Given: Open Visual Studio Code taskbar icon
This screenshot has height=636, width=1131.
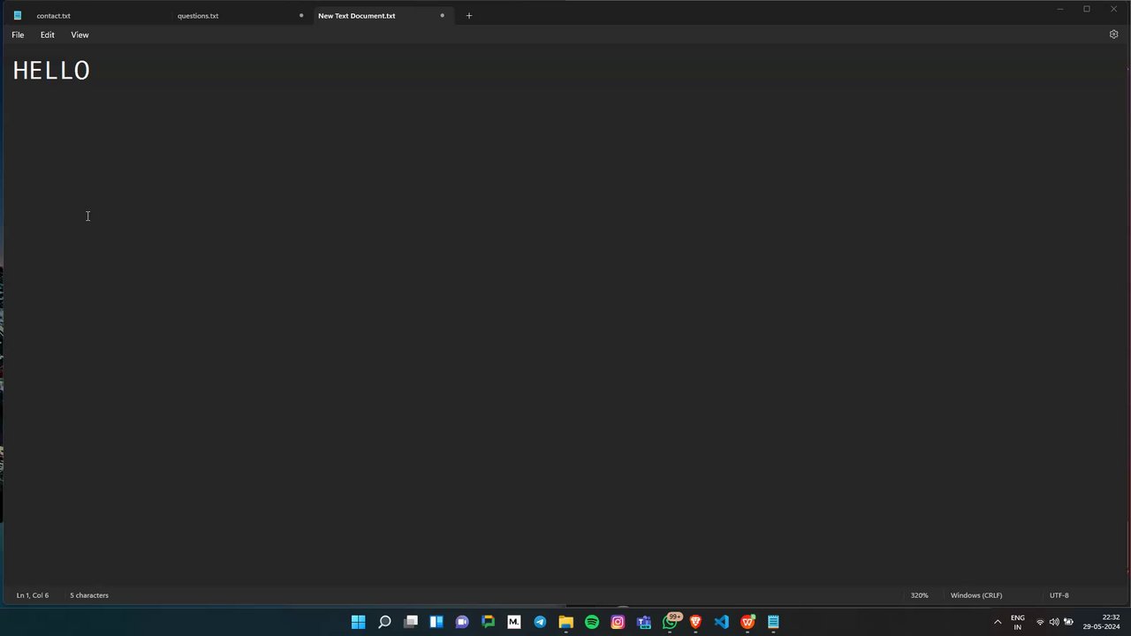Looking at the screenshot, I should pyautogui.click(x=722, y=622).
